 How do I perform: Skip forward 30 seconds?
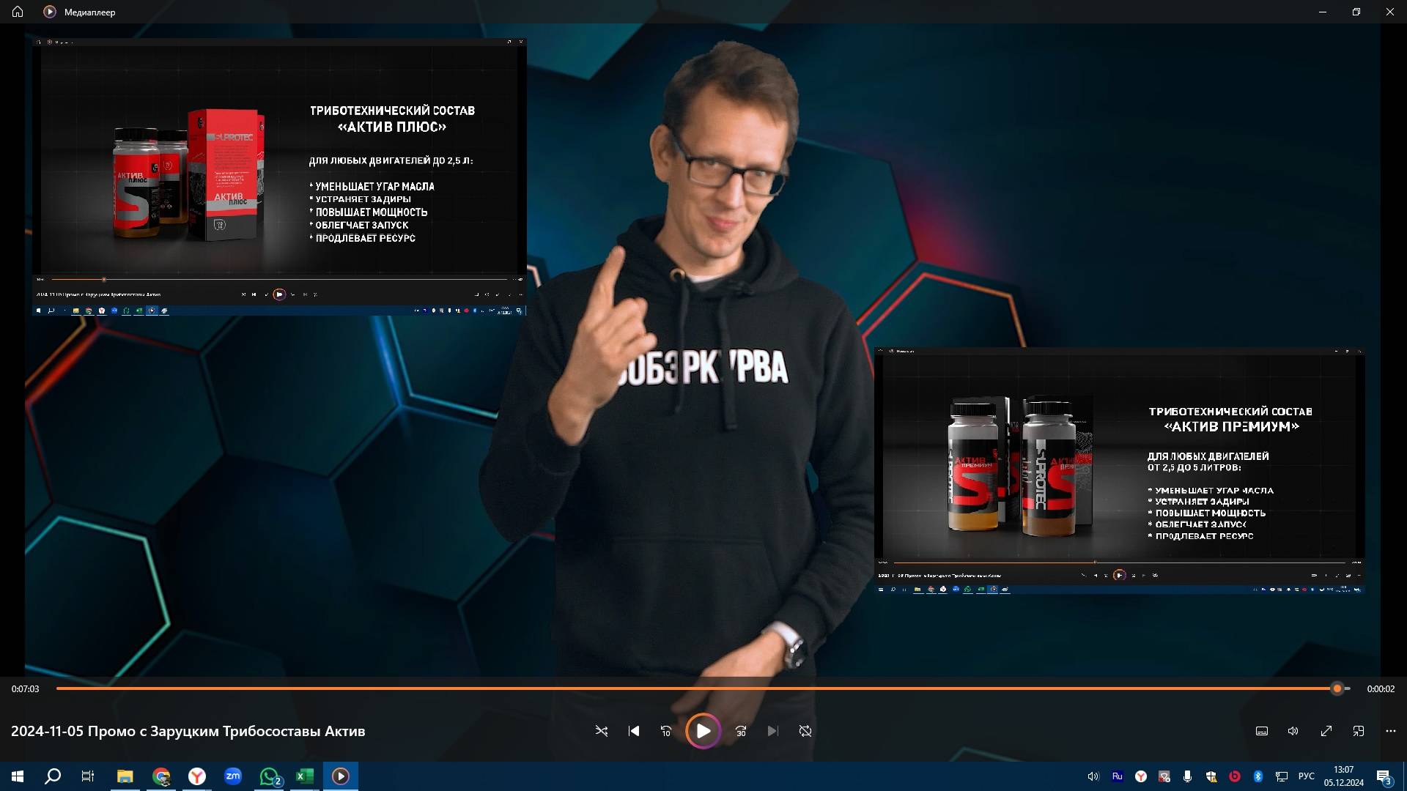click(x=741, y=731)
